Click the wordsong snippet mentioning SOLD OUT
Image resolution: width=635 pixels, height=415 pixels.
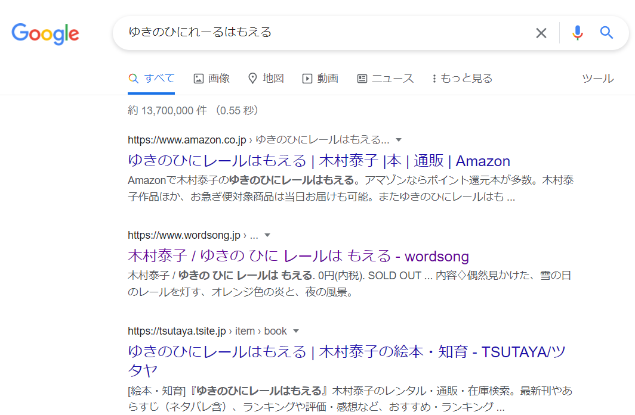tap(349, 283)
